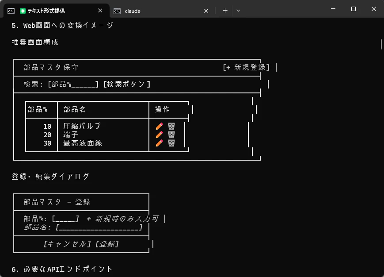Minimize the terminal window
The height and width of the screenshot is (277, 384).
pyautogui.click(x=333, y=9)
